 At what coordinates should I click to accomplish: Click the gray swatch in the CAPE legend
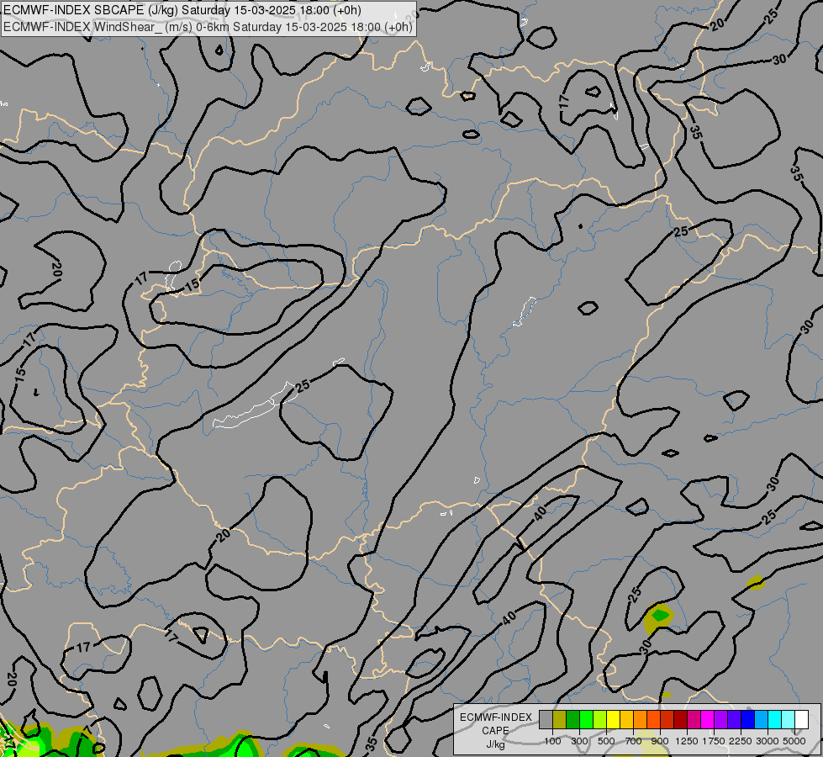pos(546,719)
